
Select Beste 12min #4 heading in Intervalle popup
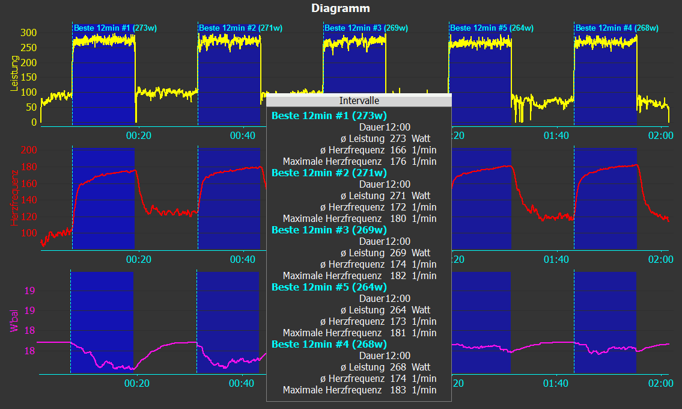point(329,344)
